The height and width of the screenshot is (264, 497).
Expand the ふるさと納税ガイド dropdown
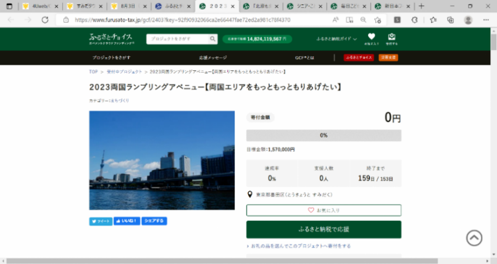click(x=336, y=39)
